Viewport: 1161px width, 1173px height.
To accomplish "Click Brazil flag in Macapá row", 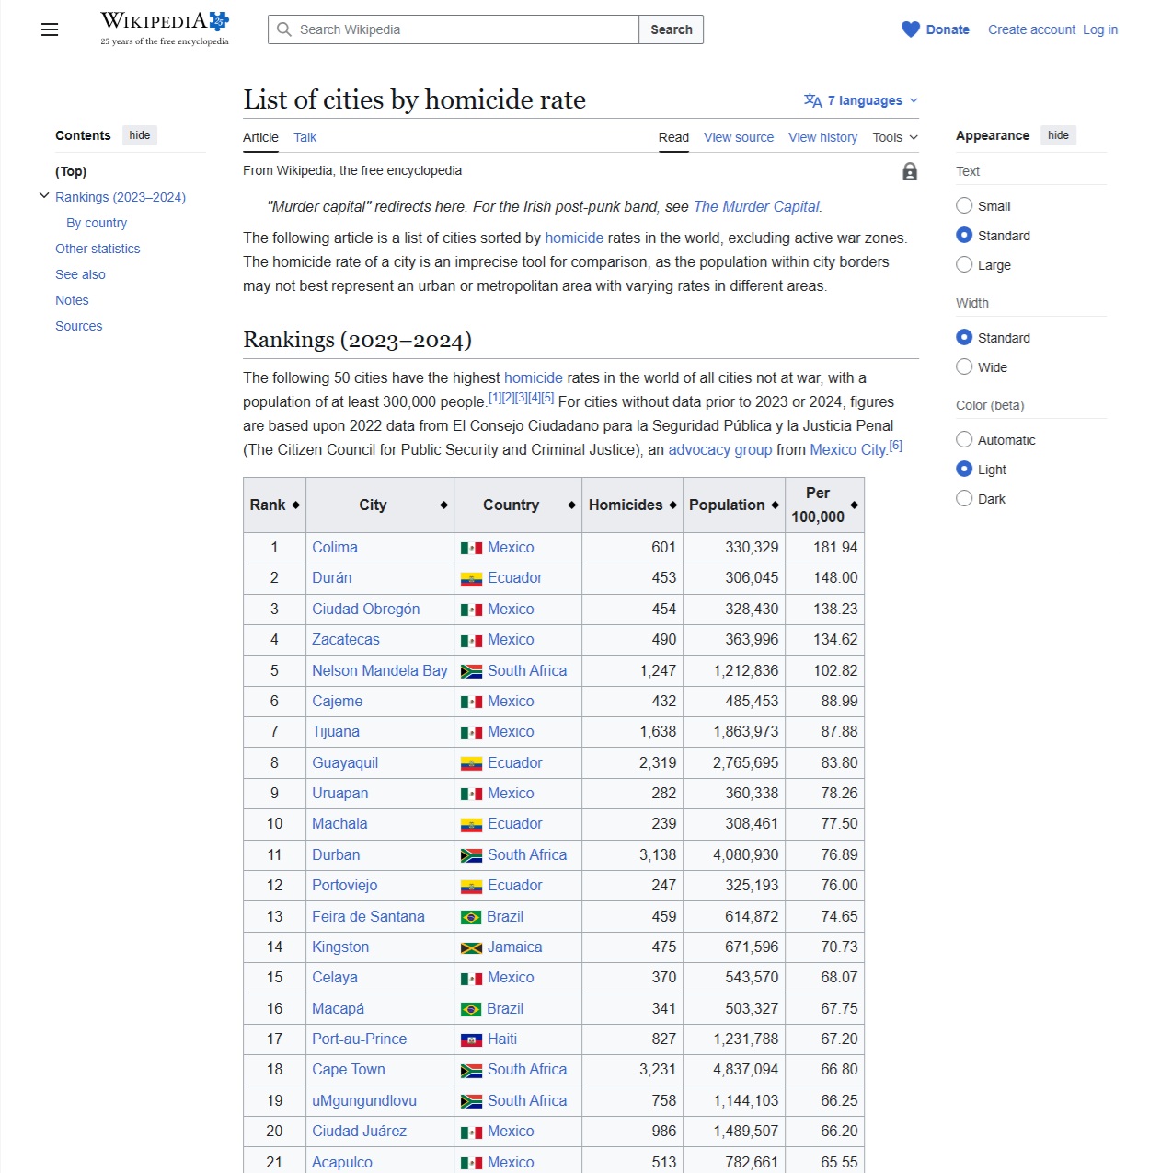I will pos(471,1009).
